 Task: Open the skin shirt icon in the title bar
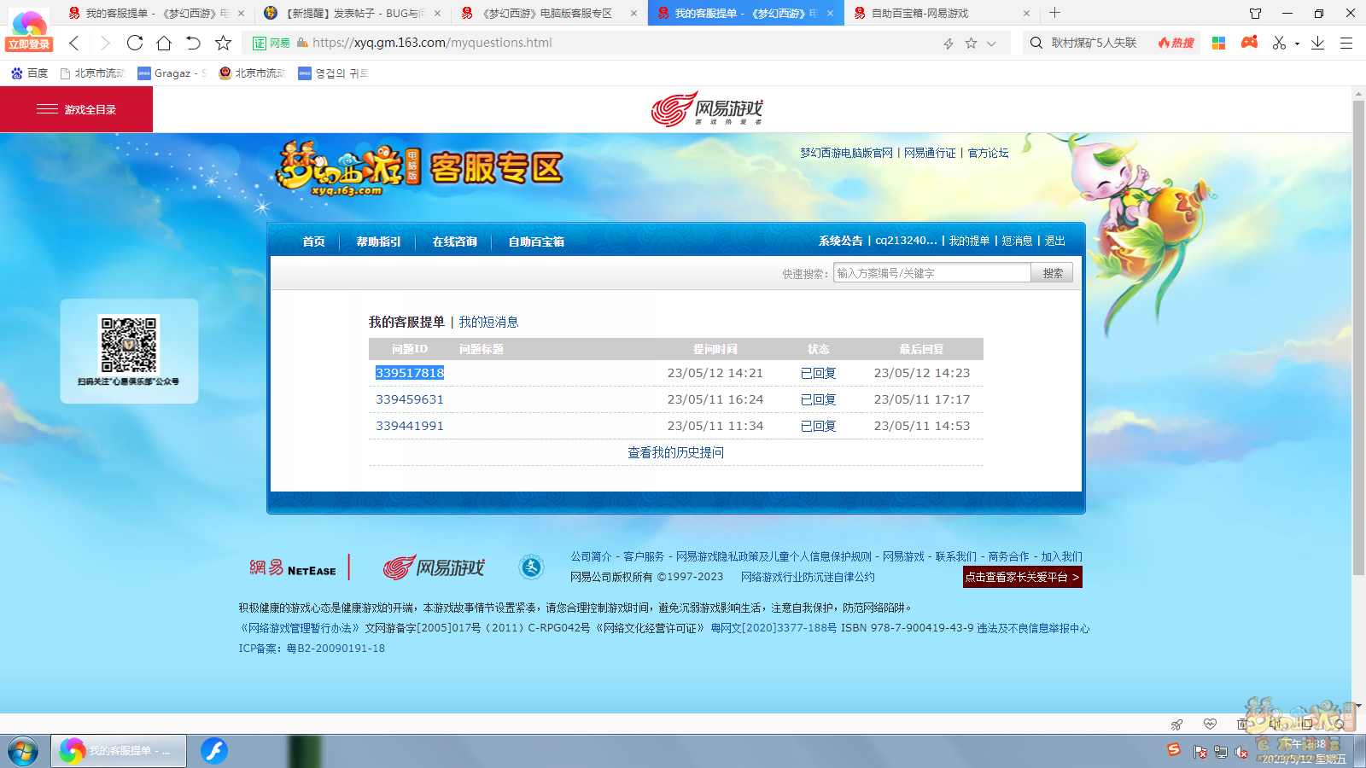click(x=1255, y=13)
